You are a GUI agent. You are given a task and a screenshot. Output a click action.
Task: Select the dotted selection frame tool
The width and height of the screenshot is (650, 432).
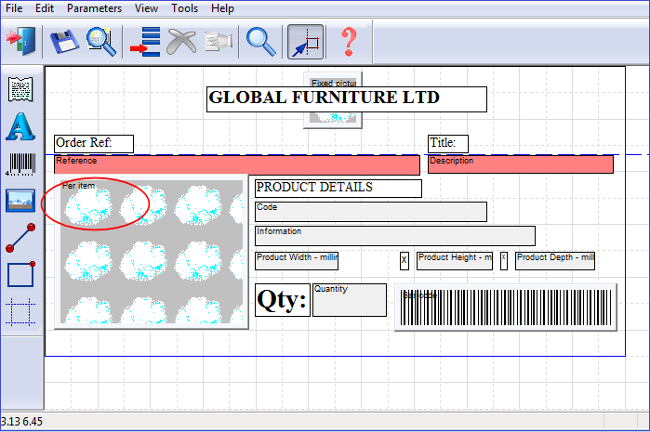(20, 311)
